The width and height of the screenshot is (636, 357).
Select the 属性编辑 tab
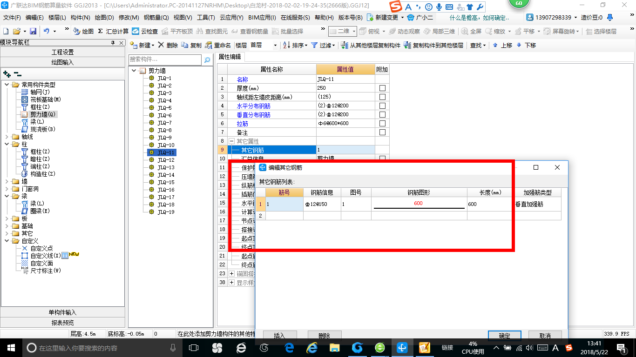click(230, 57)
